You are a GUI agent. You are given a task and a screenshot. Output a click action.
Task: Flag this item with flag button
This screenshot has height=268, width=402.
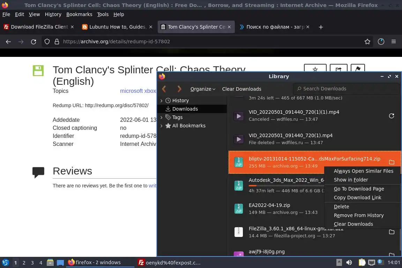pos(358,68)
